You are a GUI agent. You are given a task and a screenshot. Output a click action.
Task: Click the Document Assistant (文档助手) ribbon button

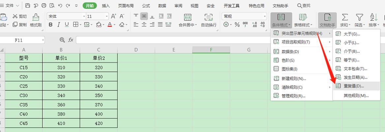327,20
